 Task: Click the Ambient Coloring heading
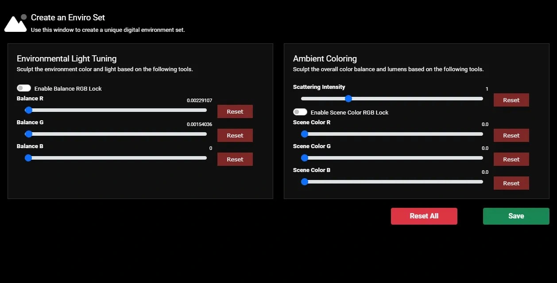click(x=325, y=58)
